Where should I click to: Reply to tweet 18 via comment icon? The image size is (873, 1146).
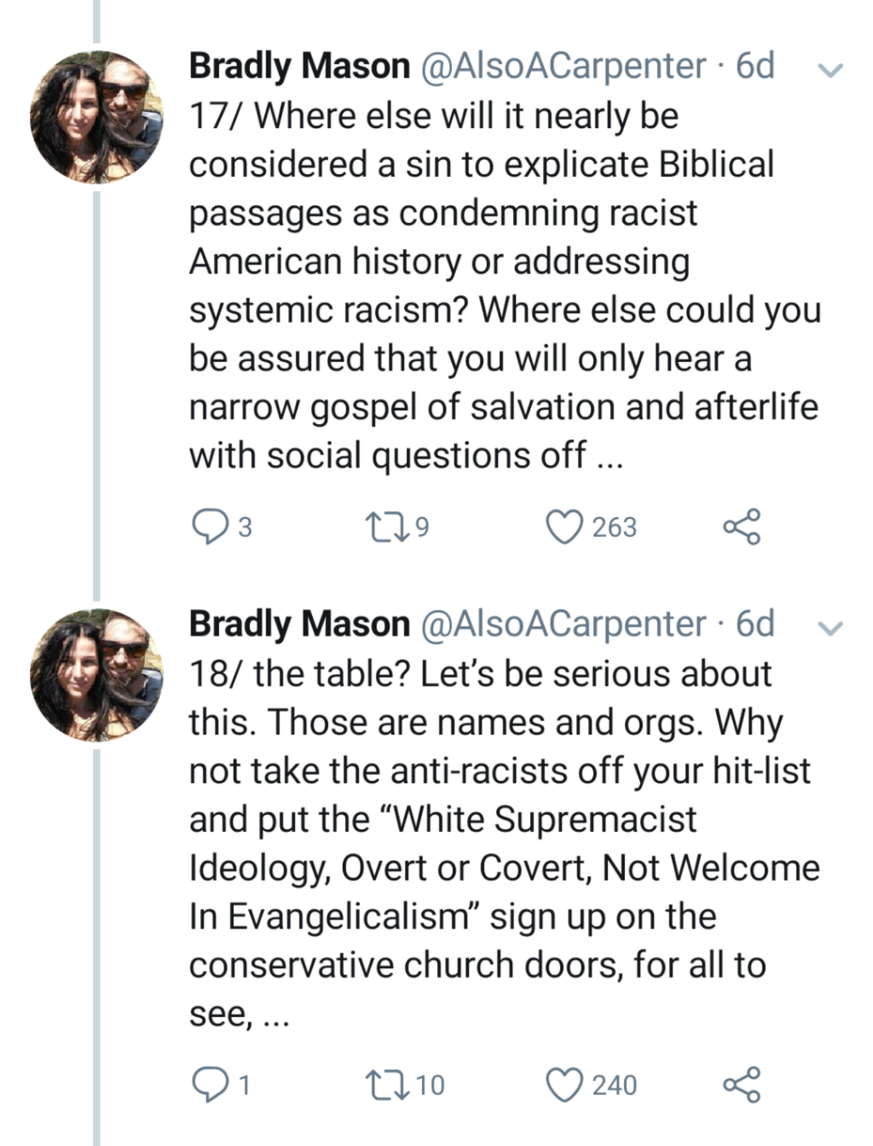point(206,1085)
